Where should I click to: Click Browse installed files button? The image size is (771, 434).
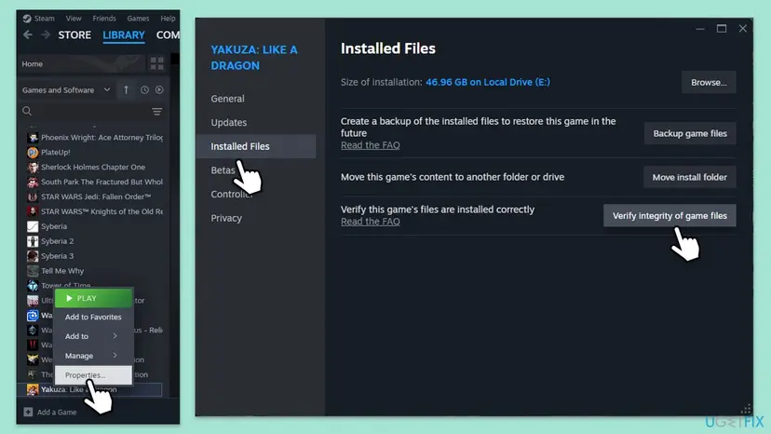[709, 82]
